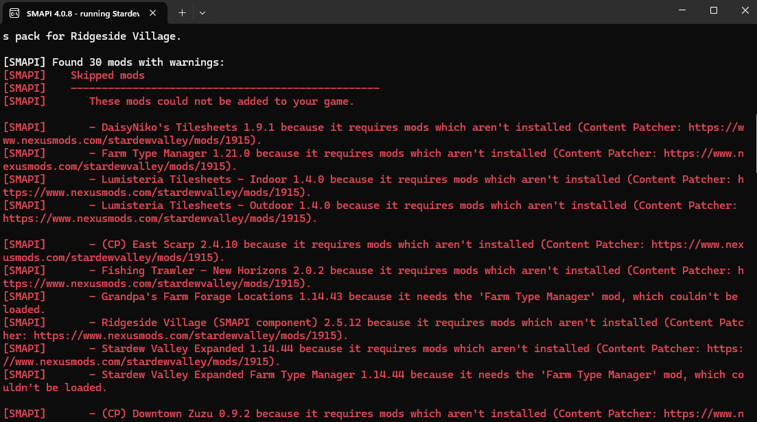Click the "Found 30 mods with warnings" line

coord(137,62)
